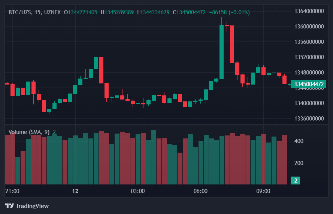This screenshot has width=333, height=214.
Task: Click the 1336000000 price axis label
Action: pos(309,118)
